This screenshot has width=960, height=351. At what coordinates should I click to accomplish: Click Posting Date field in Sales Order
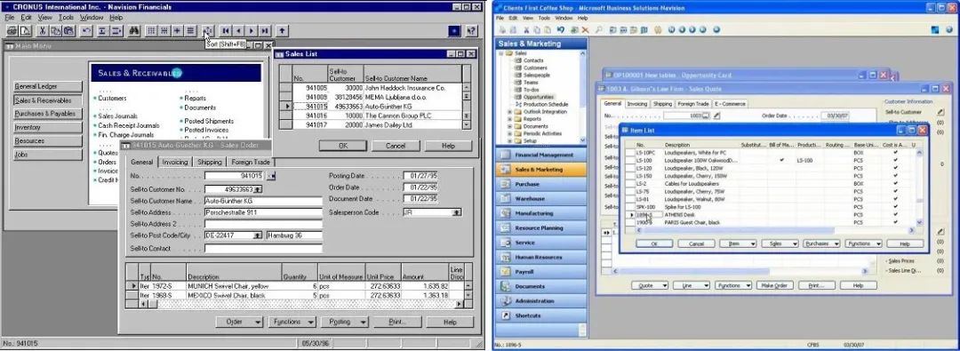420,177
